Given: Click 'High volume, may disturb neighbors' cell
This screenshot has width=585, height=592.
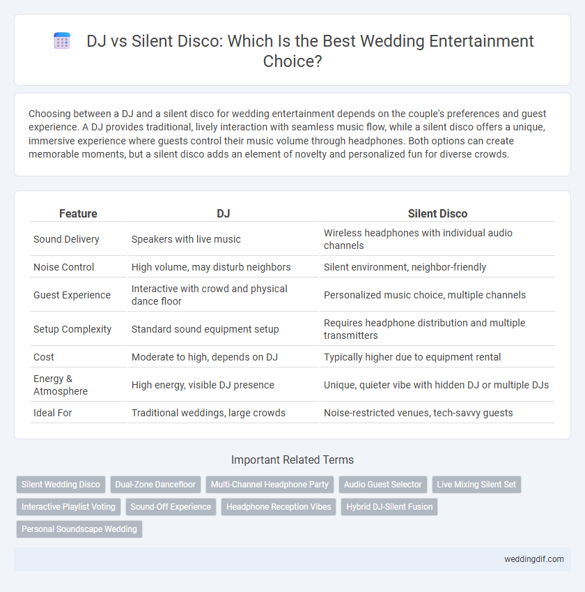Looking at the screenshot, I should point(224,267).
